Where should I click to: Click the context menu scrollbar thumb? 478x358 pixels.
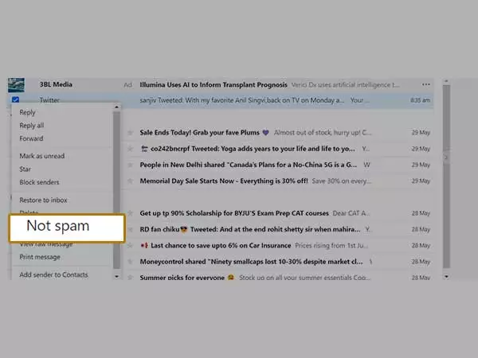116,190
